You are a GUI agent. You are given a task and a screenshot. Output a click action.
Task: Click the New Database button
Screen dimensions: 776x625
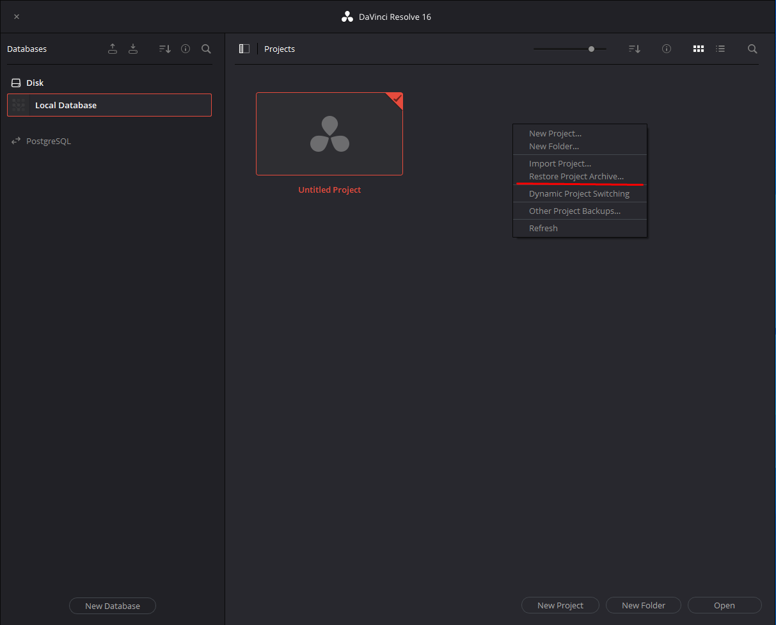113,606
